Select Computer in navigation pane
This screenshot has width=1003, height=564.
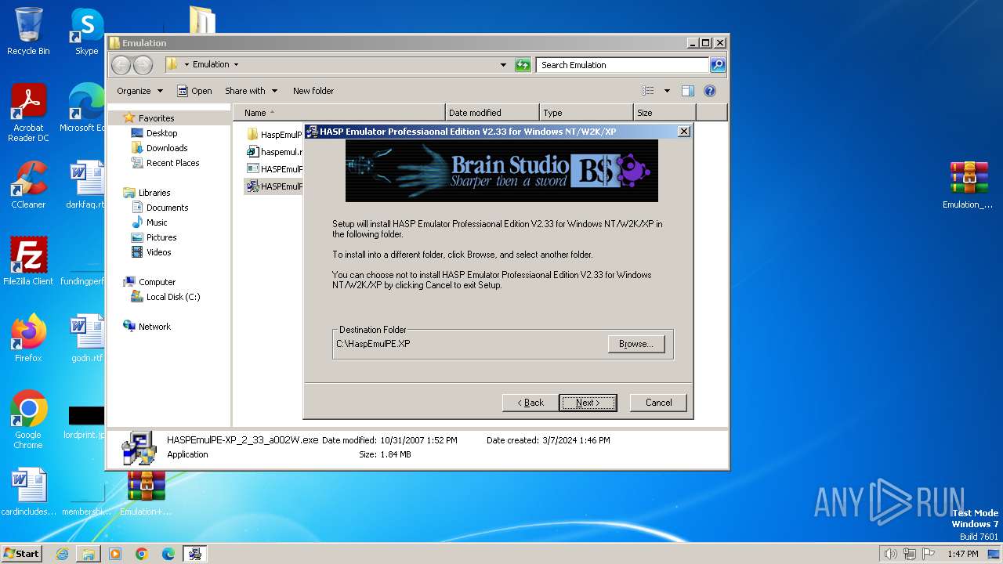pos(157,282)
